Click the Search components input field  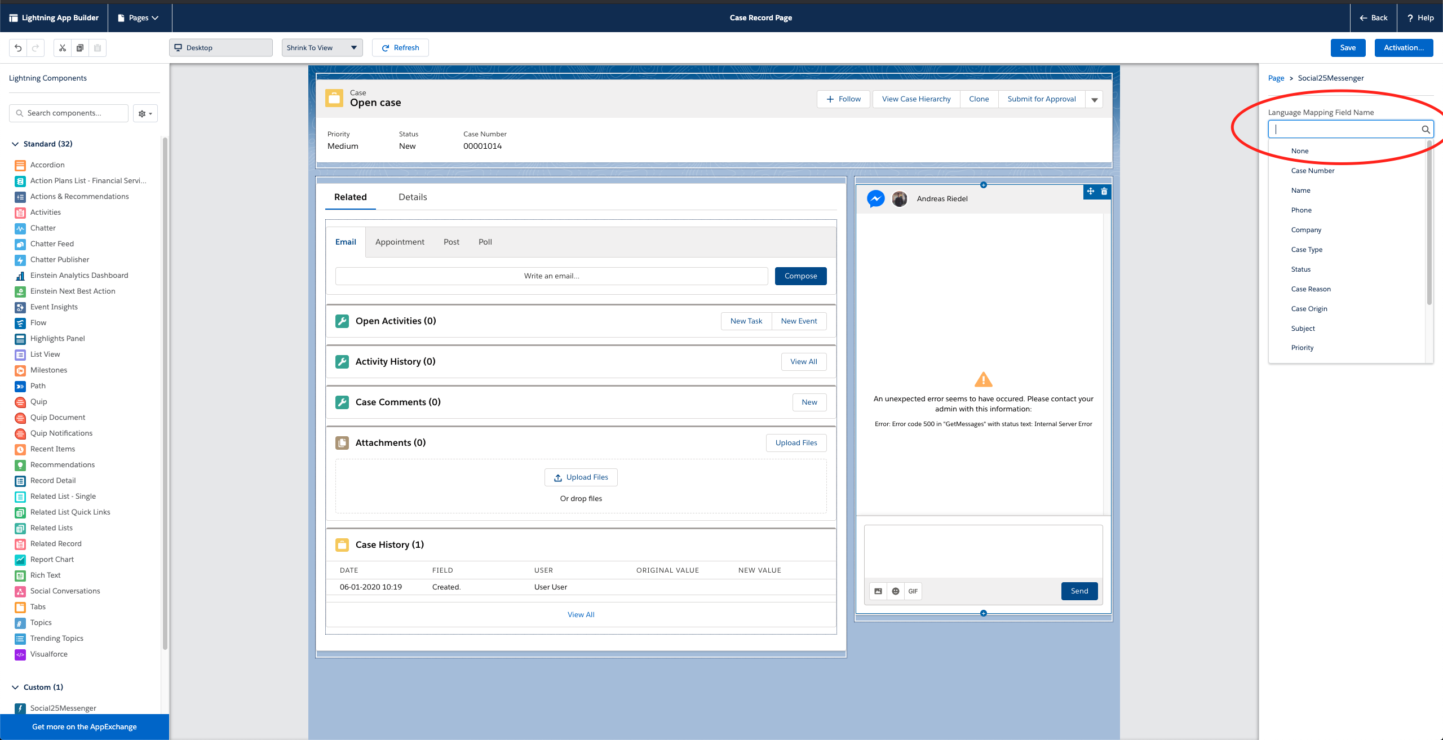[69, 113]
